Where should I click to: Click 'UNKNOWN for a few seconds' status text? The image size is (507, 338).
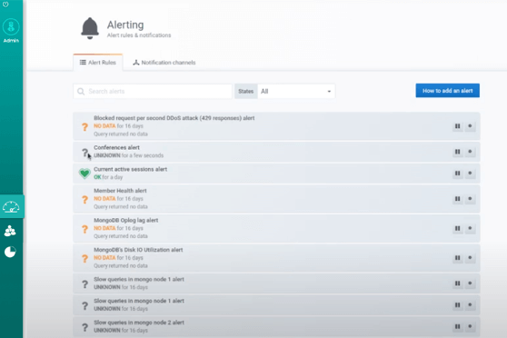[129, 155]
